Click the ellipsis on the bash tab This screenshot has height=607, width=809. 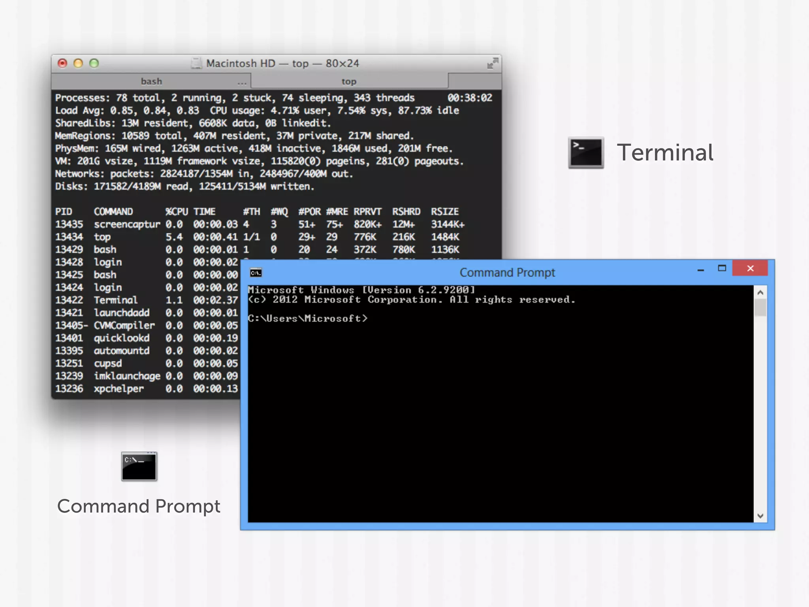[242, 83]
